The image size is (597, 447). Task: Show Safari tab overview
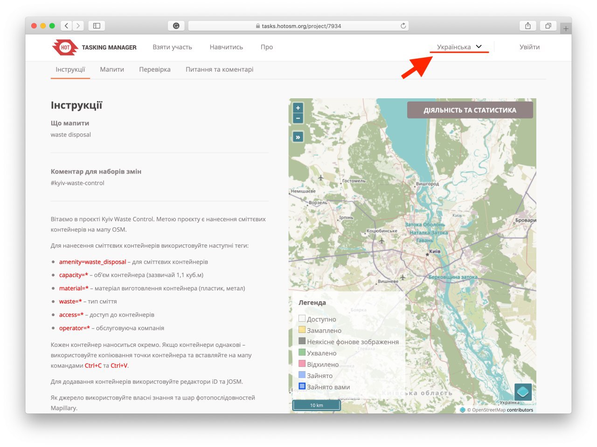point(548,26)
